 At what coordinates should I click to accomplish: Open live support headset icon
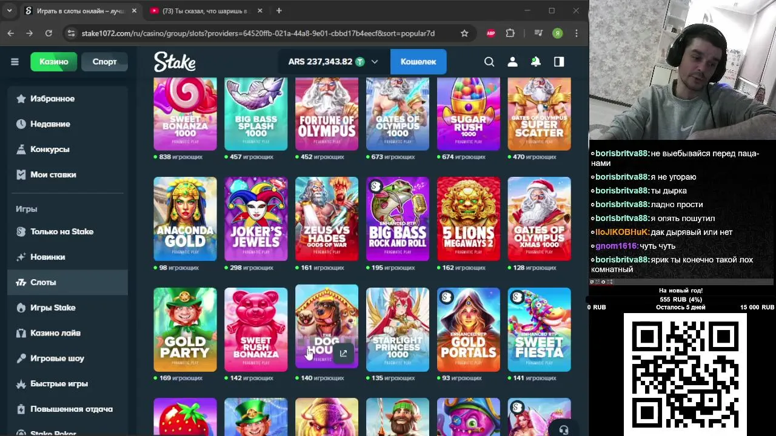[564, 430]
